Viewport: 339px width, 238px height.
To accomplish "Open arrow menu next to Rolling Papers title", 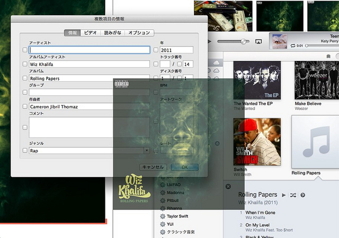I will click(302, 195).
